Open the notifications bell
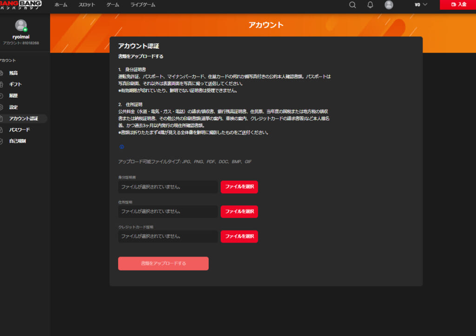 point(370,5)
